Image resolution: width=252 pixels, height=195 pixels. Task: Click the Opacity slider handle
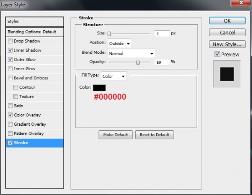tap(138, 62)
